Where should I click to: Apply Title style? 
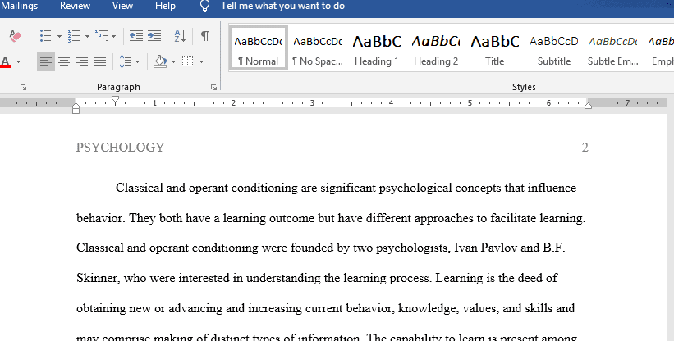[495, 48]
